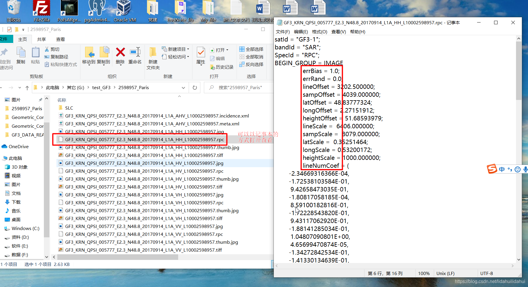Open the address bar history dropdown
The height and width of the screenshot is (287, 528).
(x=183, y=88)
